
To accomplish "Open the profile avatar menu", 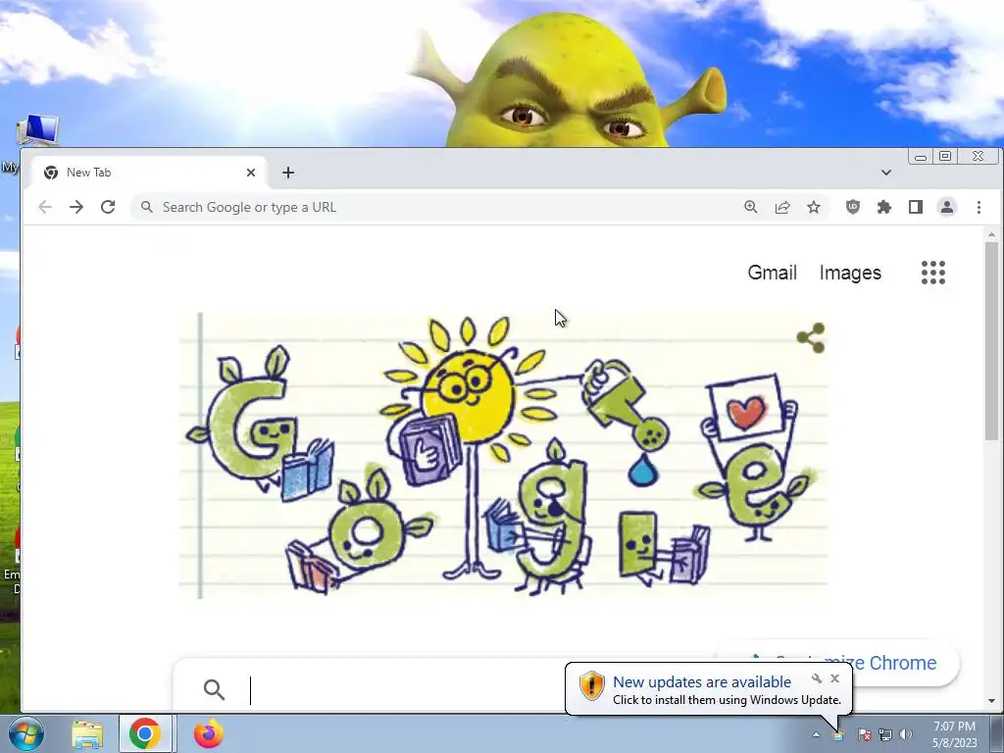I will click(x=946, y=207).
